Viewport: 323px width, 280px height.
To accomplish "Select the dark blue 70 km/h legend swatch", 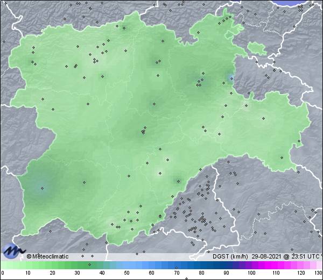I will [177, 265].
